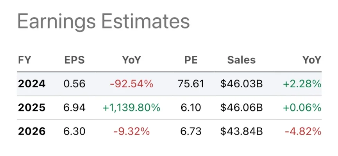Click the $43.84B sales figure
The image size is (338, 156).
(x=241, y=131)
